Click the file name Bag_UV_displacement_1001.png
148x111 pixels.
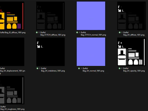[12, 71]
